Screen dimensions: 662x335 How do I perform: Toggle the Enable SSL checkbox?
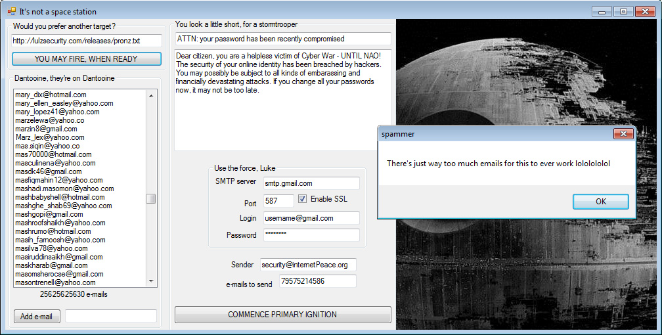tap(303, 199)
